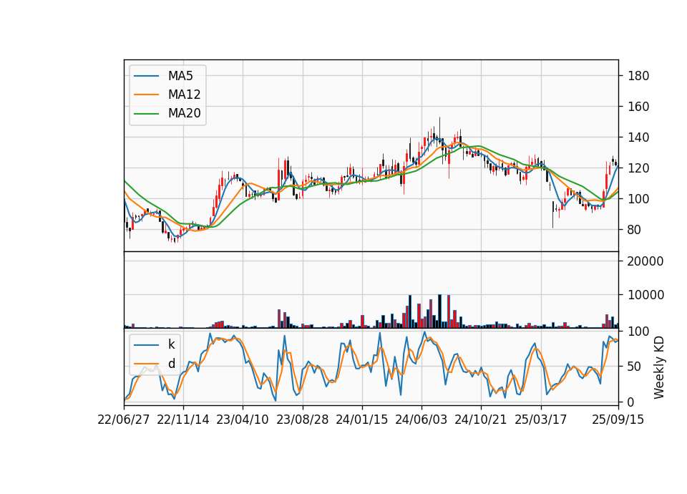
Task: Click the MA12 legend label
Action: pos(184,95)
